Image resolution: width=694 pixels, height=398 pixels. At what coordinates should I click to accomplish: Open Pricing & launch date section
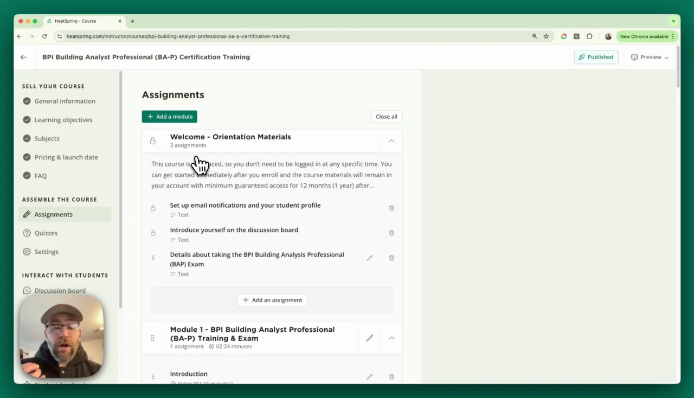coord(66,157)
